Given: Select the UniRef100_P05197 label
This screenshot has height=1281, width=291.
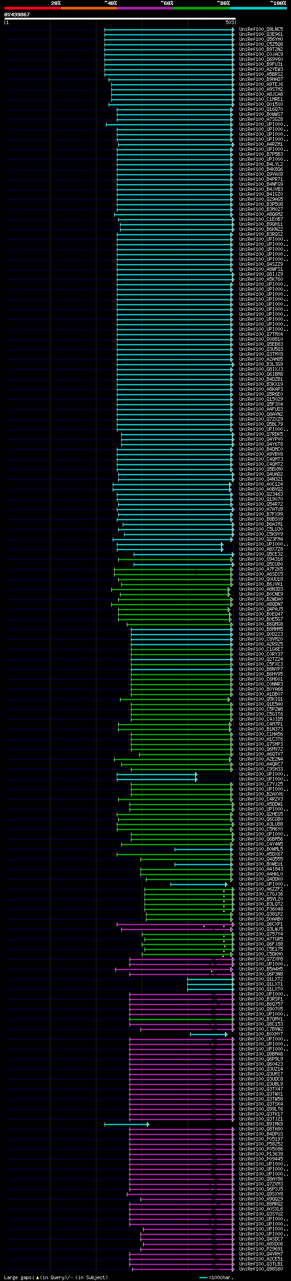Looking at the screenshot, I should (x=261, y=1139).
